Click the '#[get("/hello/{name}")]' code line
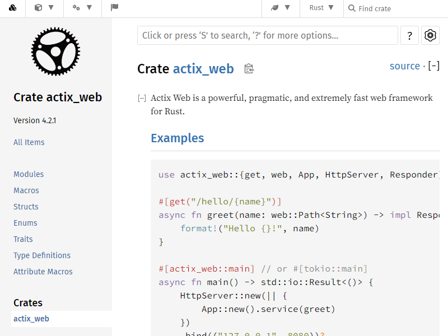448x336 pixels. [220, 202]
